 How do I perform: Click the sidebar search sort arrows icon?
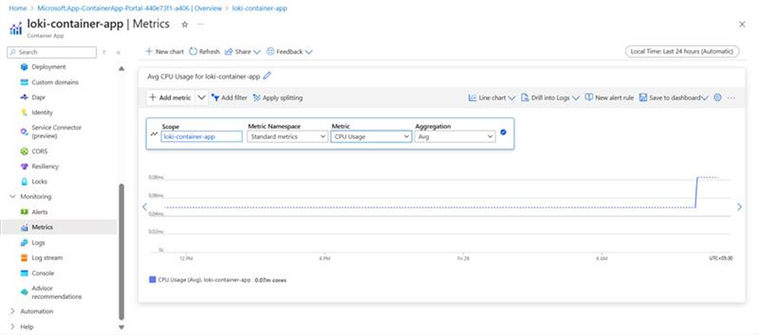[x=104, y=52]
